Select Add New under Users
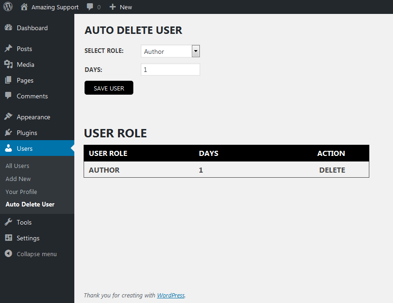Viewport: 393px width, 303px height. click(18, 179)
